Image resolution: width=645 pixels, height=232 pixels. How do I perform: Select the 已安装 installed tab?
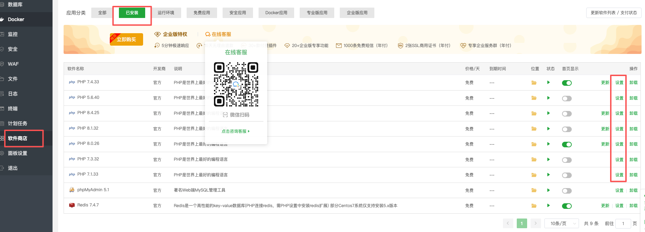[x=132, y=13]
